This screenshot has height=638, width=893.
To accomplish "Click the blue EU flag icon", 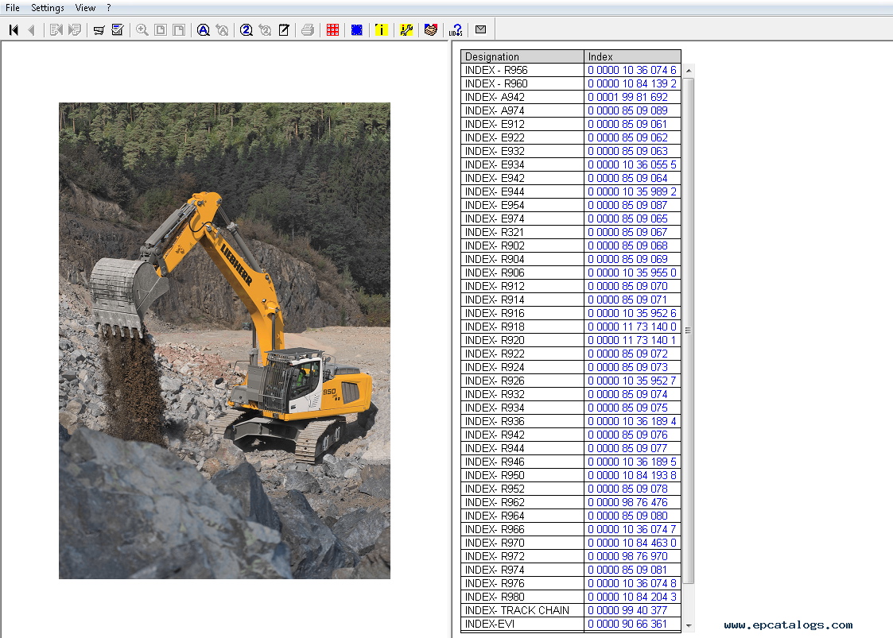I will click(x=357, y=30).
